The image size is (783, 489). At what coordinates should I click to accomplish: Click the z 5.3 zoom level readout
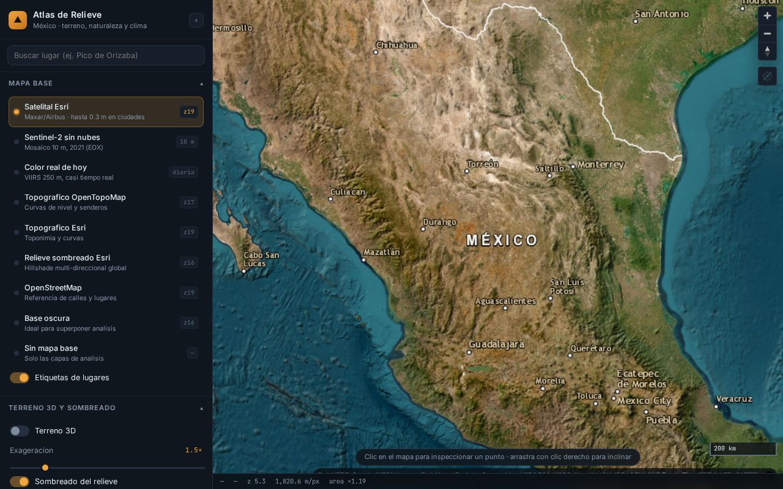click(x=256, y=482)
